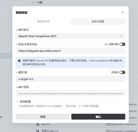Click the 包含模型系列 description under 高级配置
The width and height of the screenshot is (138, 132).
[59, 106]
